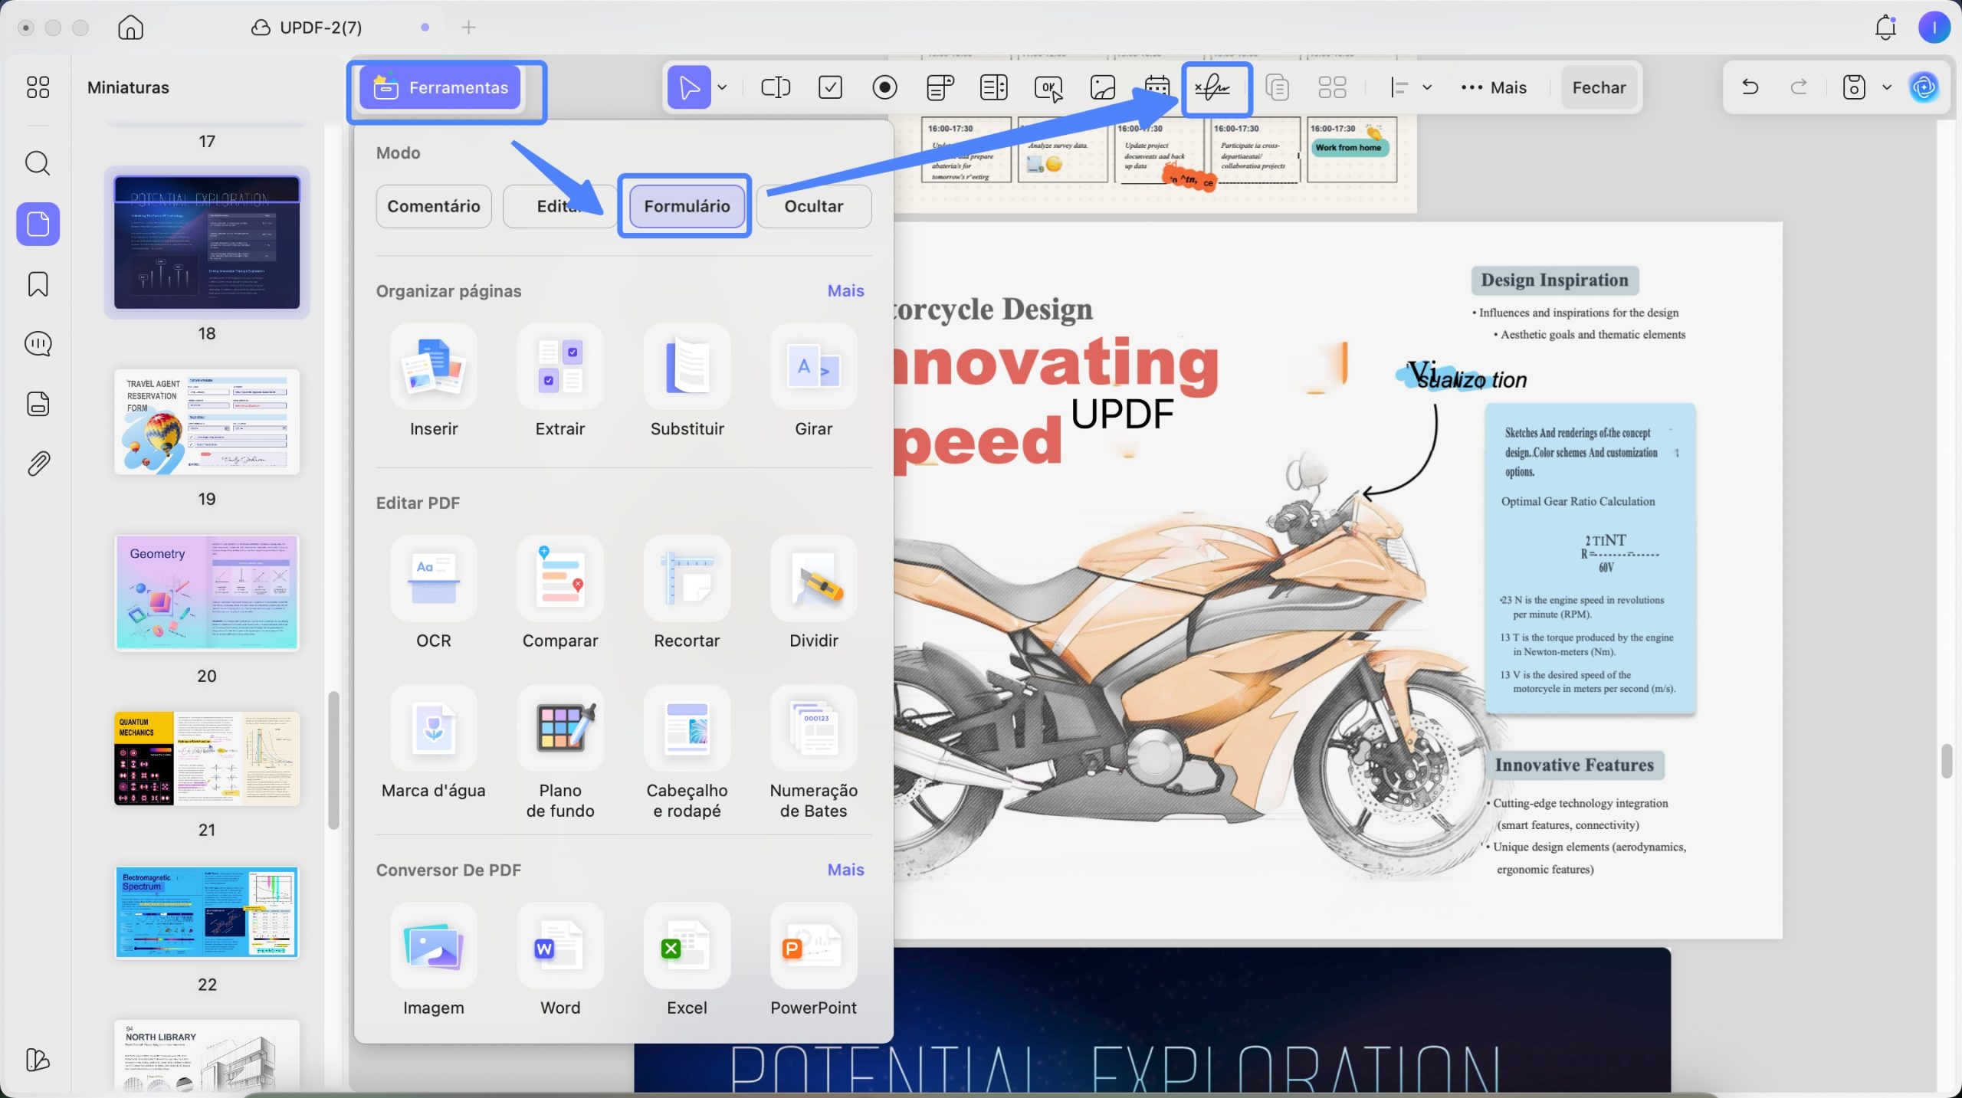Switch to Formulário mode

687,206
